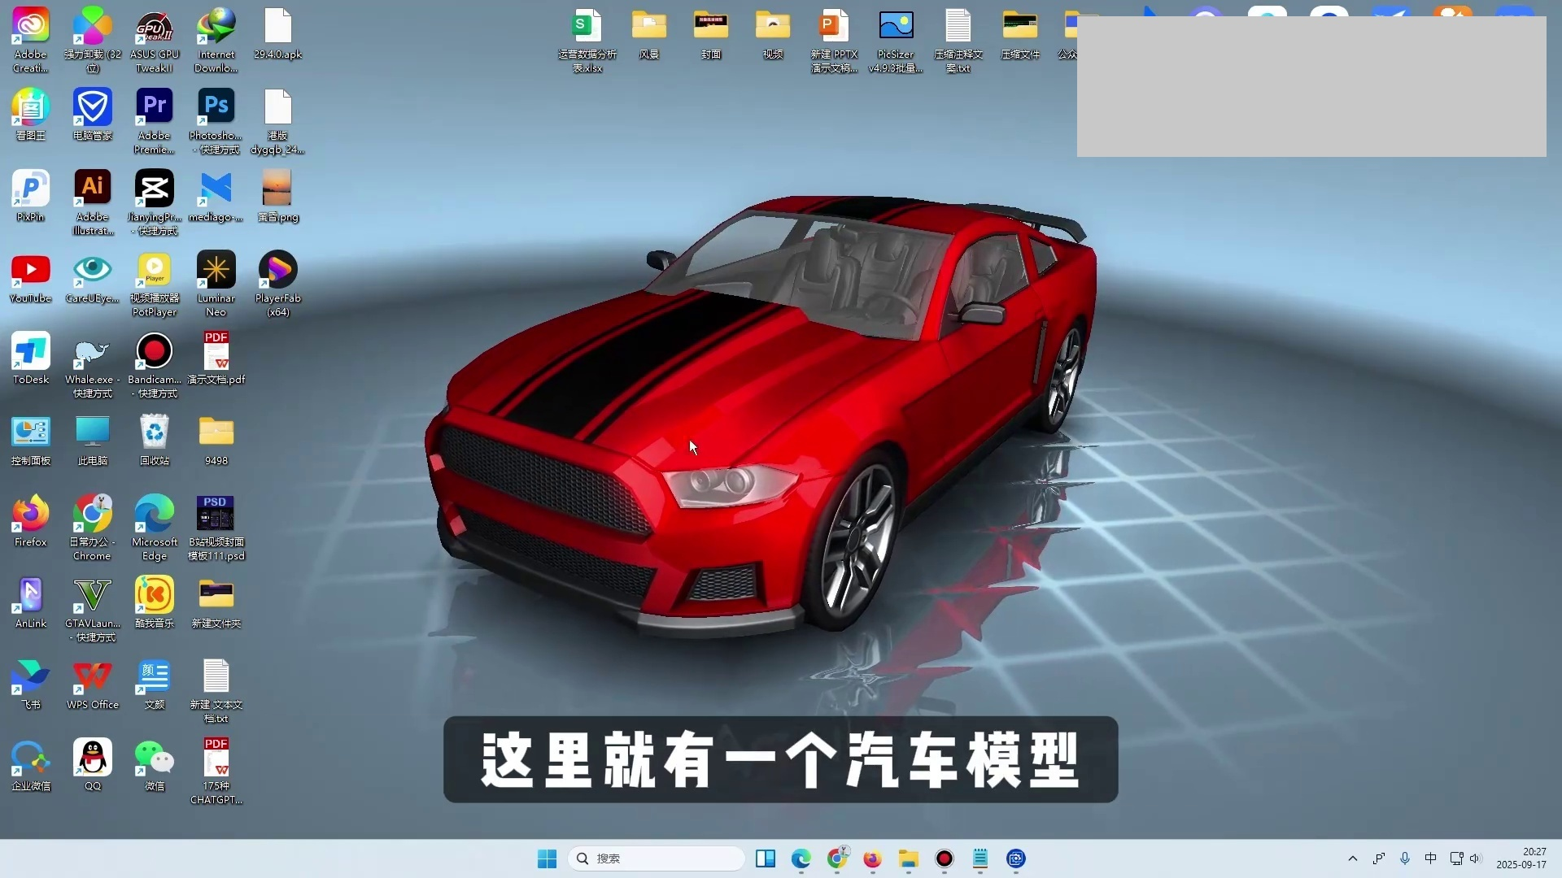The image size is (1562, 878).
Task: Open the clock and date flyout
Action: 1521,858
